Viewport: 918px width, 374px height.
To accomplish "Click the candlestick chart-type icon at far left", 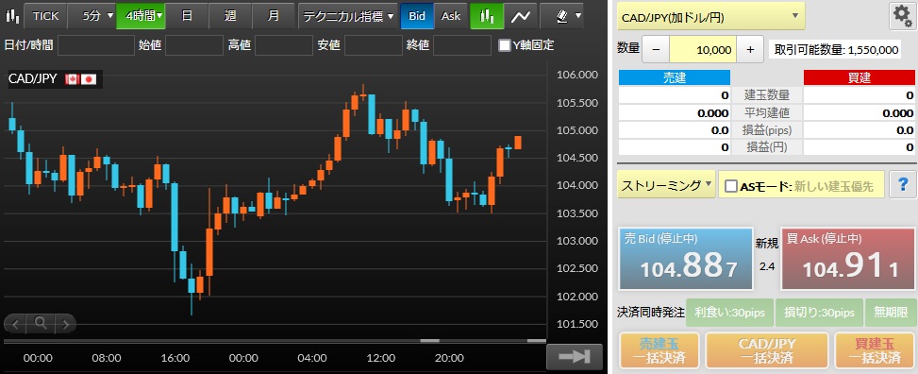I will click(x=11, y=16).
